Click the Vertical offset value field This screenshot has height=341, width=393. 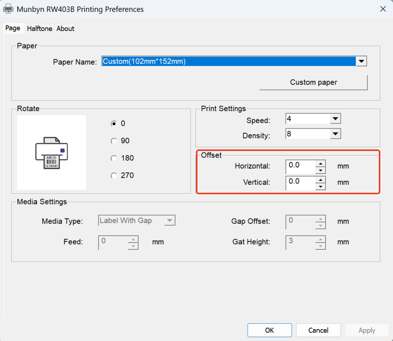(301, 183)
